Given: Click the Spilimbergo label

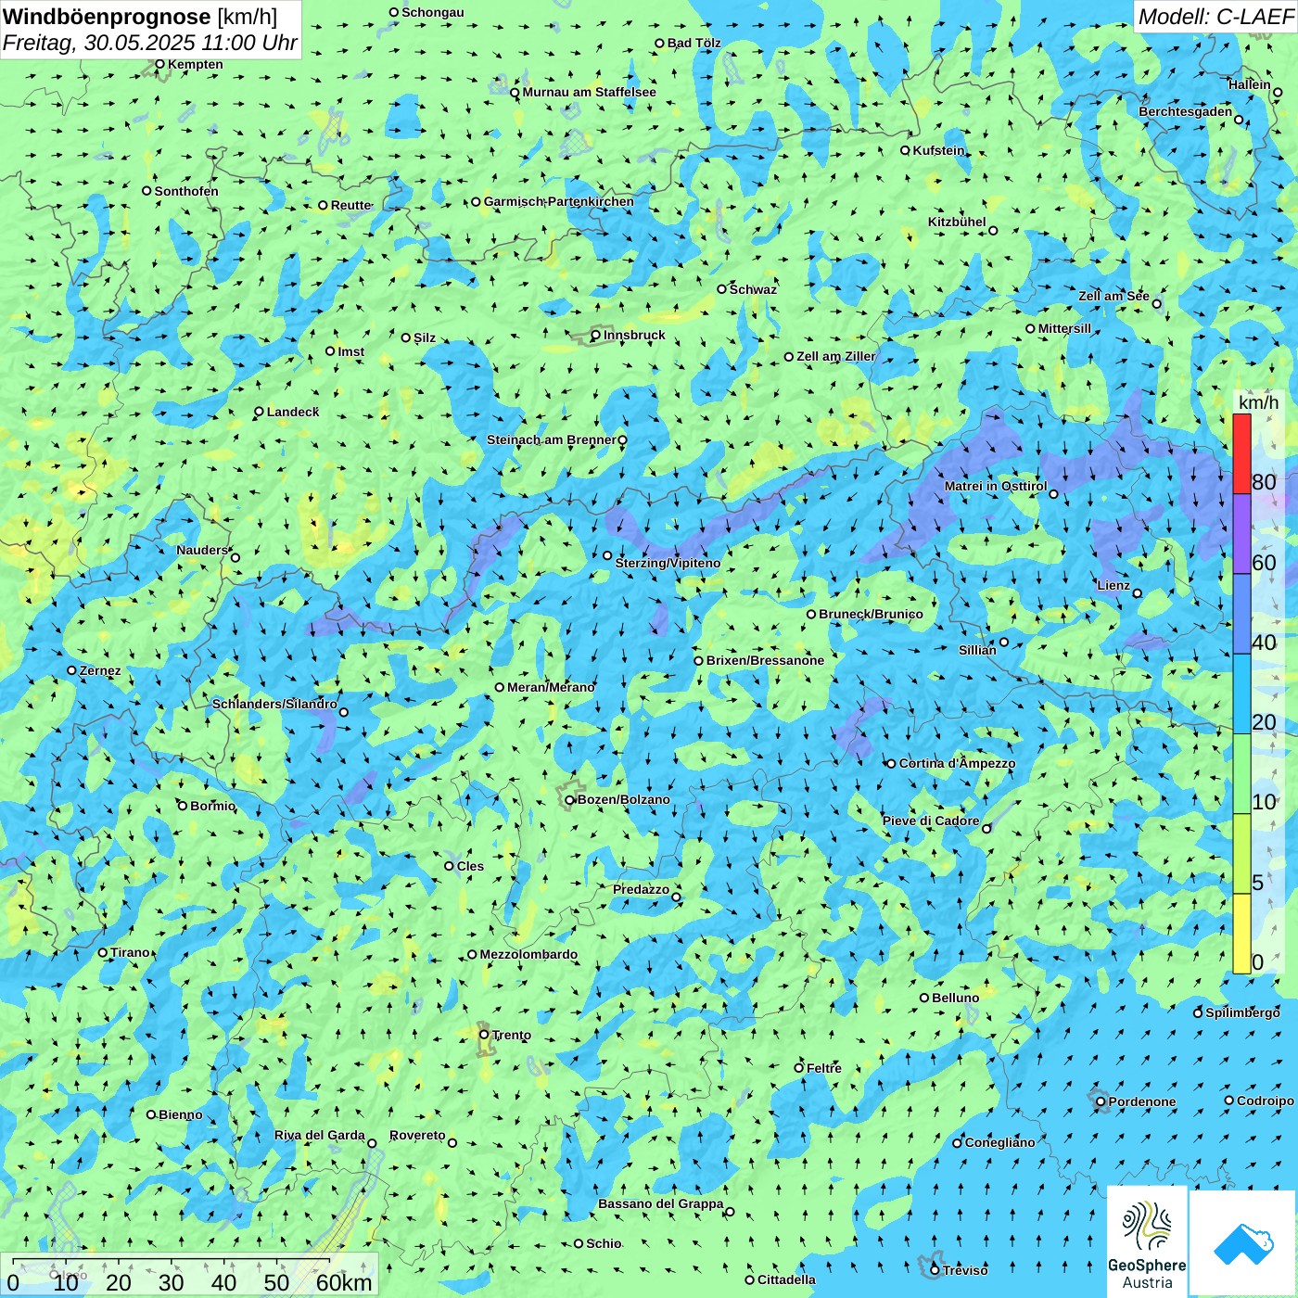Looking at the screenshot, I should tap(1242, 1012).
